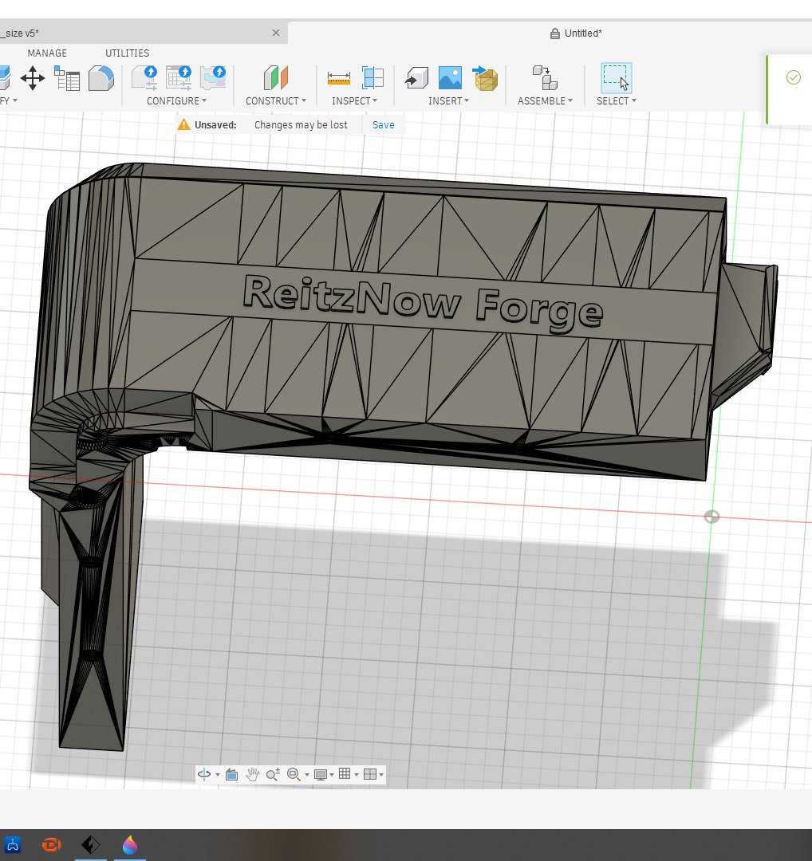Open the Orbit type dropdown arrow
Screen dimensions: 812x861
point(218,775)
